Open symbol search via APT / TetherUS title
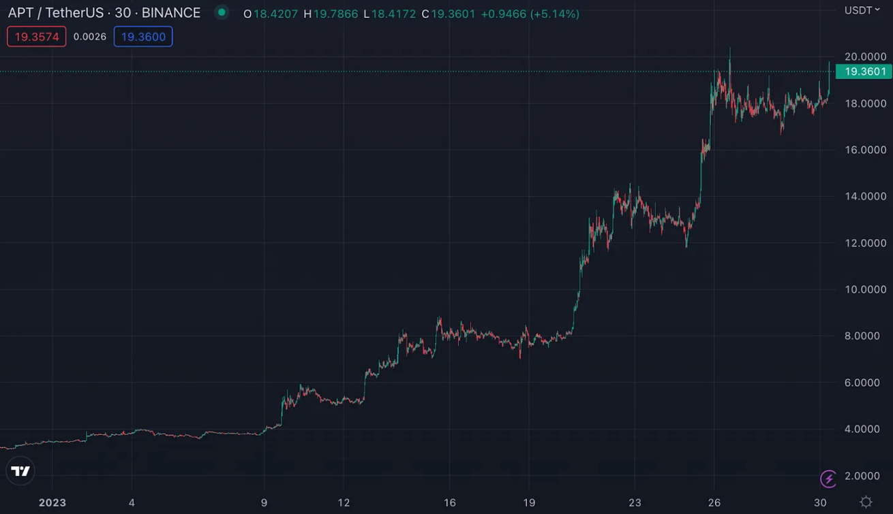 55,12
